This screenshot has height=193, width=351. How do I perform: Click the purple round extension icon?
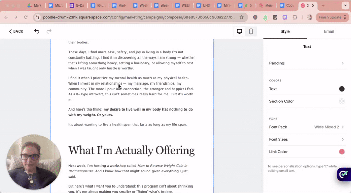[x=285, y=17]
